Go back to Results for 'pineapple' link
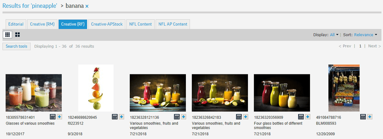 pos(30,6)
